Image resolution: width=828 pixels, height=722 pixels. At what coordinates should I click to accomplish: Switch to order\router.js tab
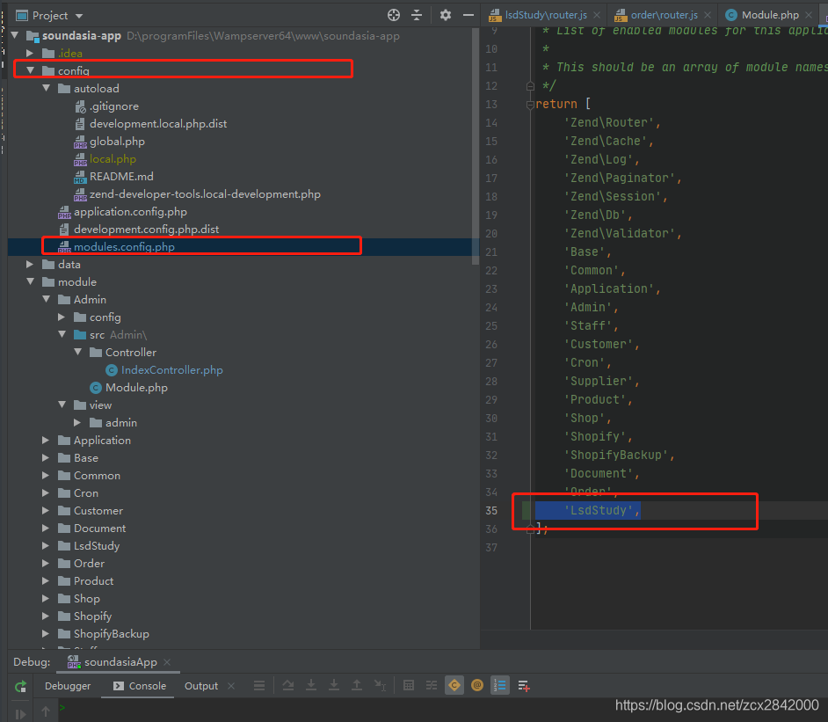click(x=664, y=15)
